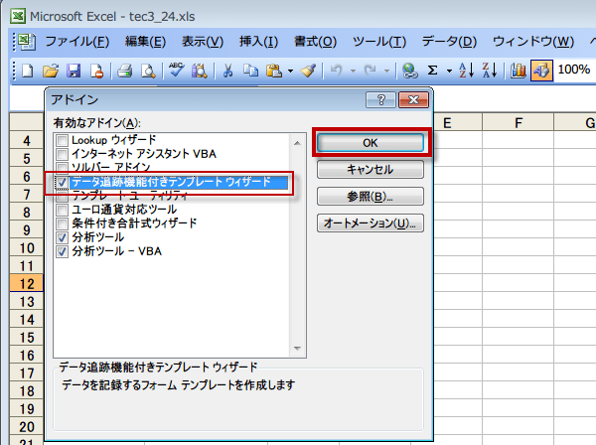Insert a hyperlink via globe icon
Image resolution: width=596 pixels, height=445 pixels.
(x=410, y=71)
